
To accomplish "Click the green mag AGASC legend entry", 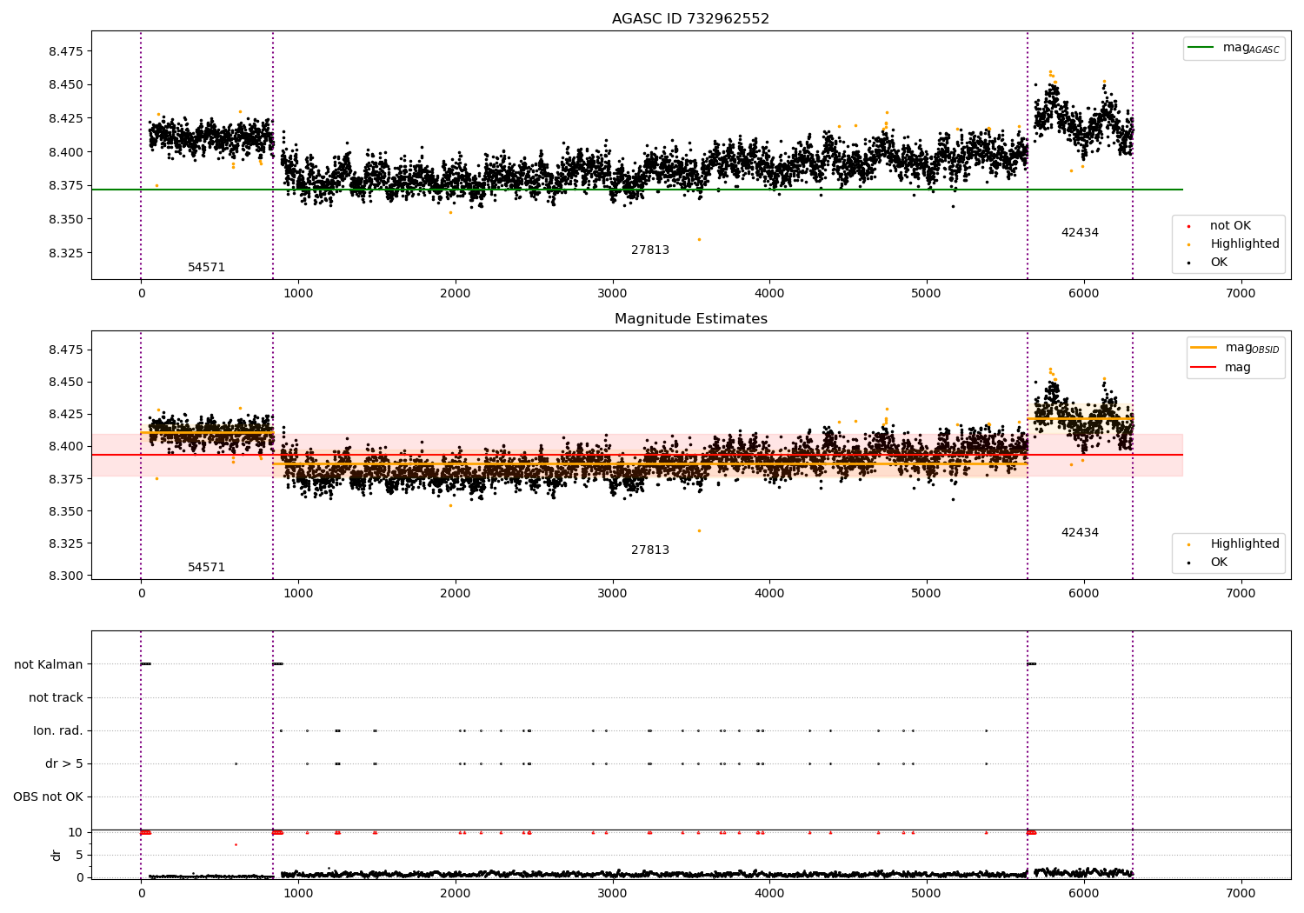I will (x=1234, y=48).
